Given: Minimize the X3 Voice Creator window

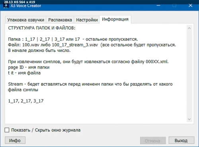Looking at the screenshot, I should pyautogui.click(x=158, y=6).
